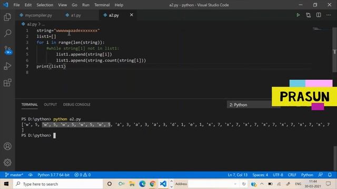Click the Open Changes editor icon
Image resolution: width=337 pixels, height=189 pixels.
[x=308, y=15]
